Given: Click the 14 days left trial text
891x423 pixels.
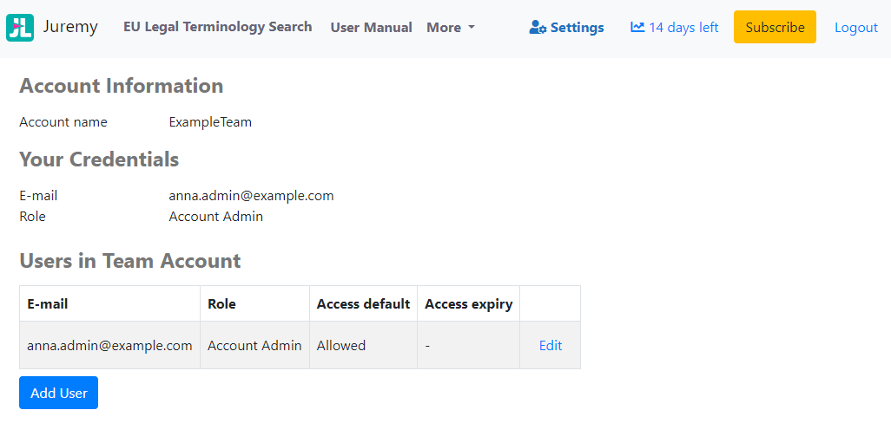Looking at the screenshot, I should [x=683, y=28].
